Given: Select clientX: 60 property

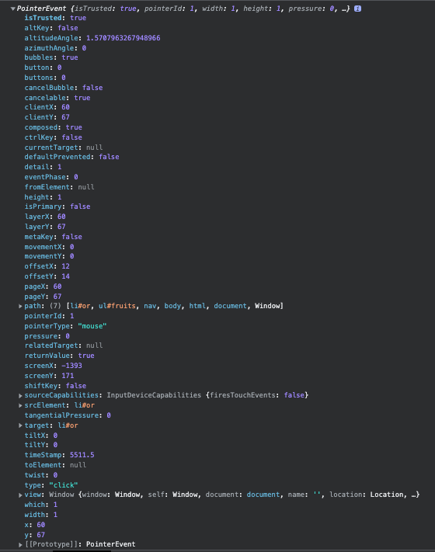Looking at the screenshot, I should (x=47, y=107).
